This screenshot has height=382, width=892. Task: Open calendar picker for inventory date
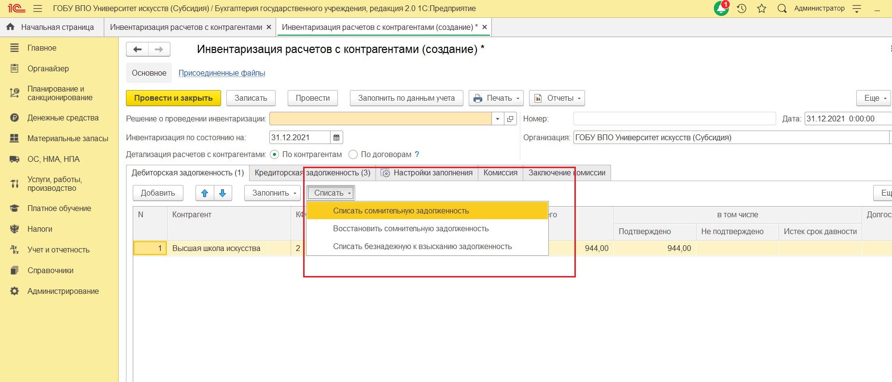(x=336, y=137)
